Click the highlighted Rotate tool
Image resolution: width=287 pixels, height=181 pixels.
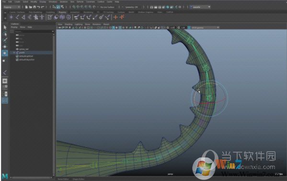point(5,53)
